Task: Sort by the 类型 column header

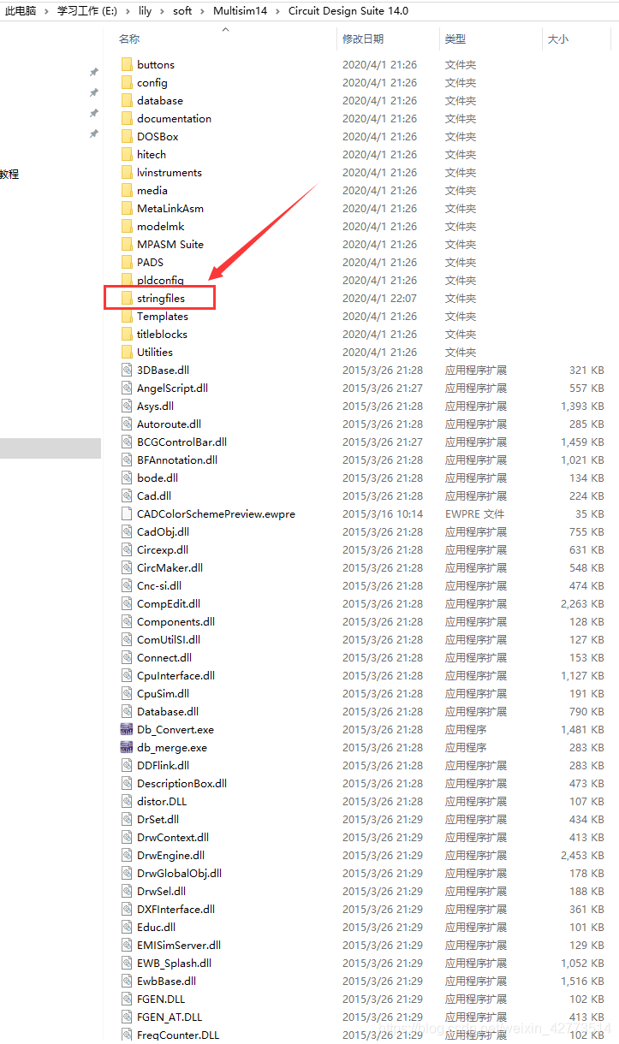Action: [x=455, y=39]
